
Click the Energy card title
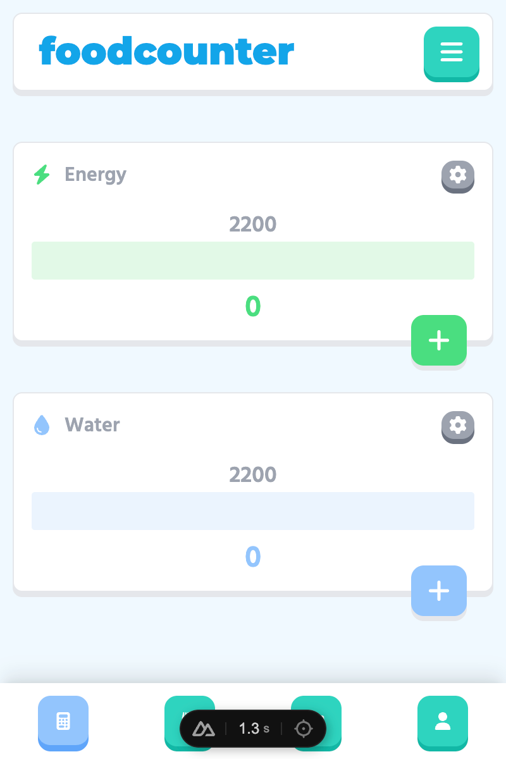coord(96,175)
